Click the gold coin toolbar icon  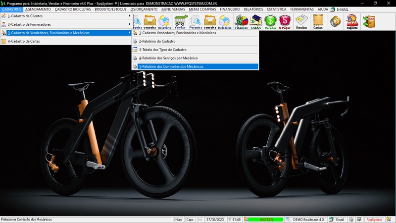pos(335,21)
